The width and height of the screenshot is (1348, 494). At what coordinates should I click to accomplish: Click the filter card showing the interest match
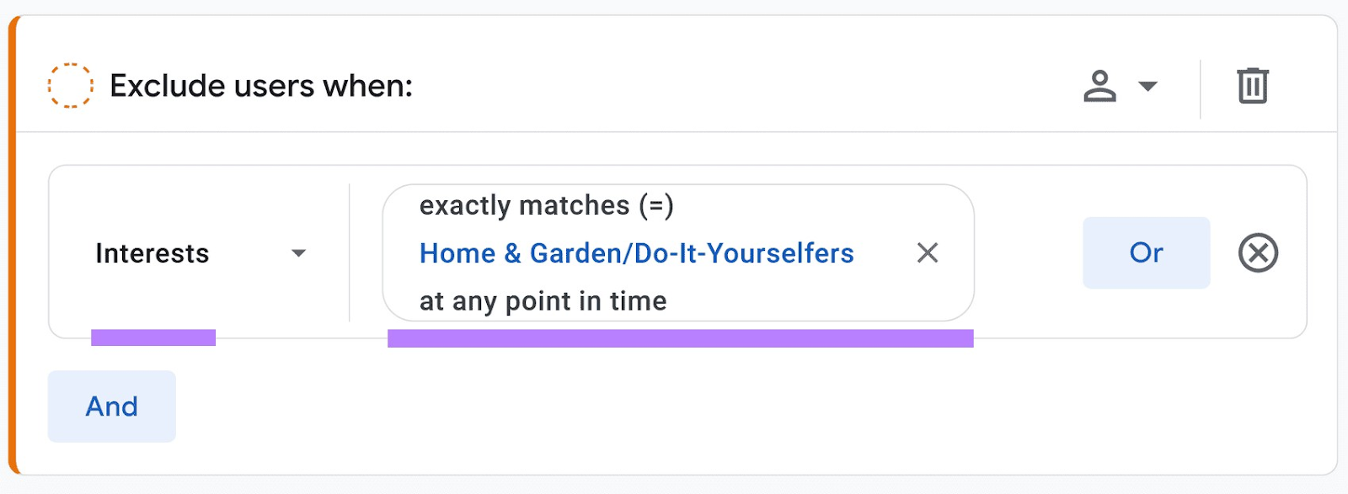pos(681,252)
